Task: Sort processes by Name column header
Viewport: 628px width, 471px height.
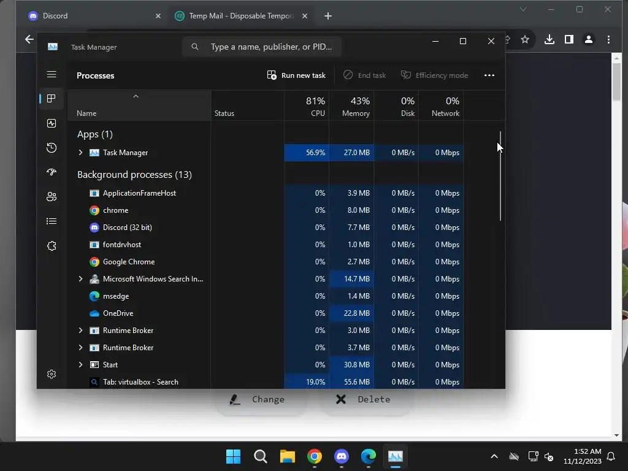Action: 139,105
